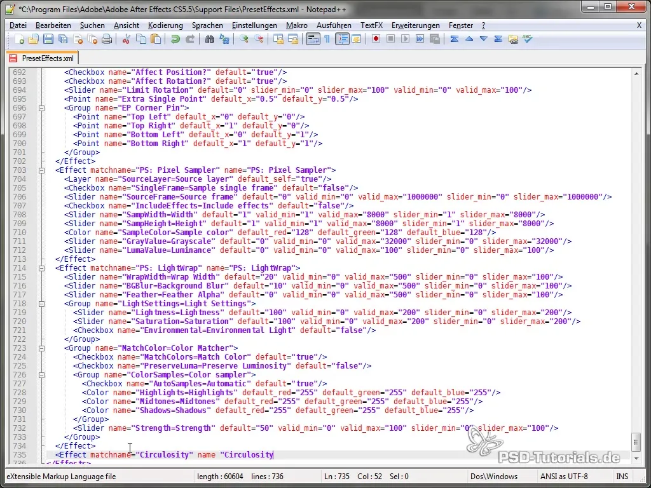Screen dimensions: 651x488
Task: Click the Redo arrow icon
Action: [189, 39]
